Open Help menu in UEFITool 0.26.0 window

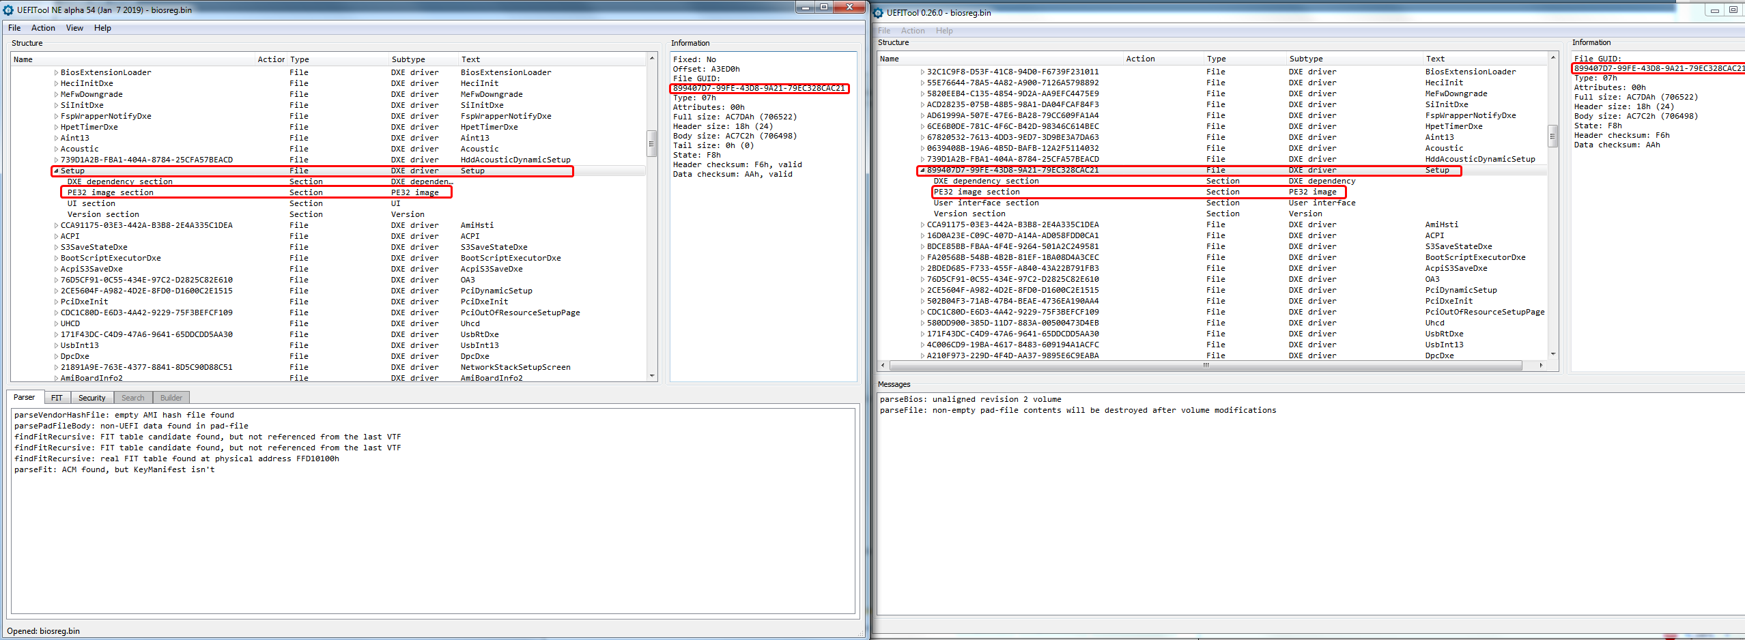coord(944,31)
